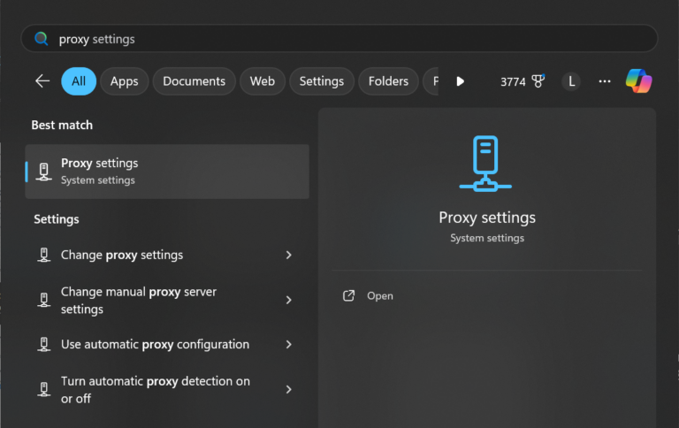Expand Change proxy settings chevron
679x428 pixels.
tap(288, 255)
